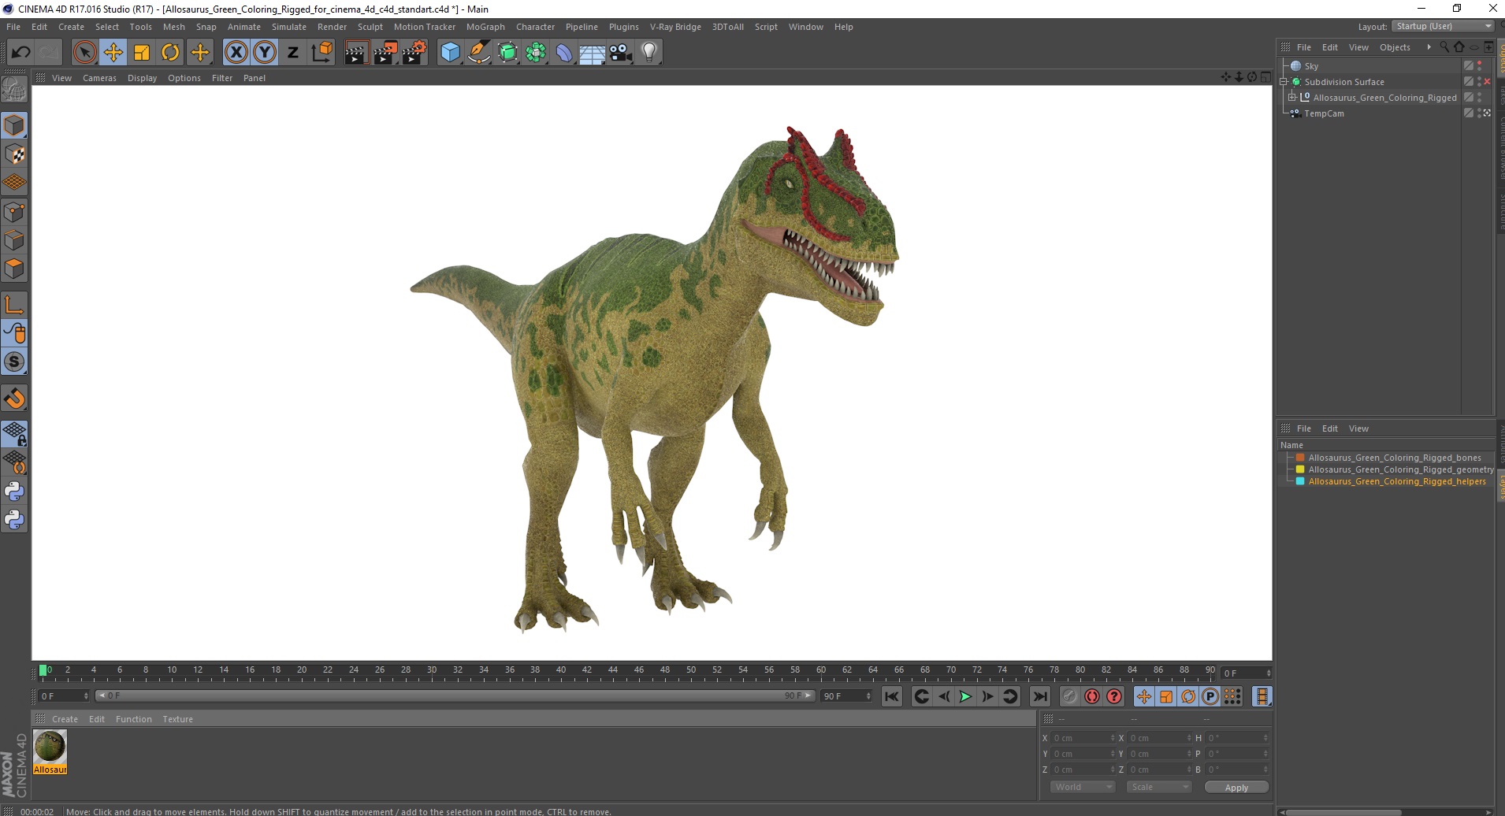Switch to Polygons mode
The width and height of the screenshot is (1505, 816).
14,269
